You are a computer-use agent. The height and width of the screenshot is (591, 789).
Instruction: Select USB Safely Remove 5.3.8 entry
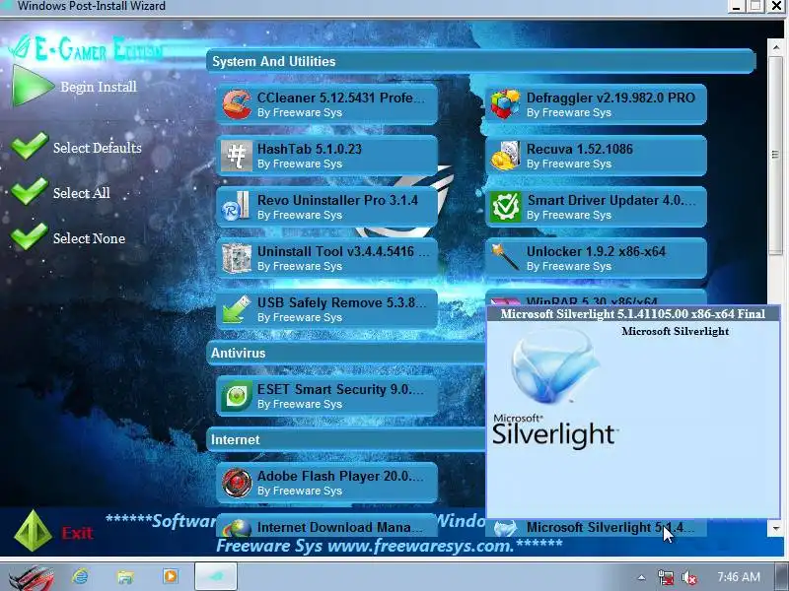[x=327, y=309]
